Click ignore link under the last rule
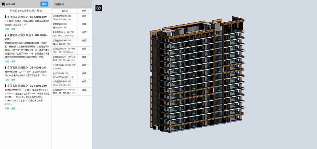This screenshot has height=149, width=317. click(x=7, y=108)
